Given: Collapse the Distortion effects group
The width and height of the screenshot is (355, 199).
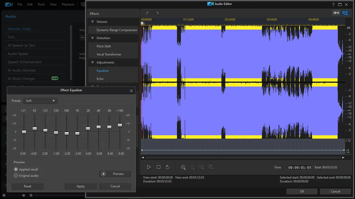Looking at the screenshot, I should [x=92, y=38].
